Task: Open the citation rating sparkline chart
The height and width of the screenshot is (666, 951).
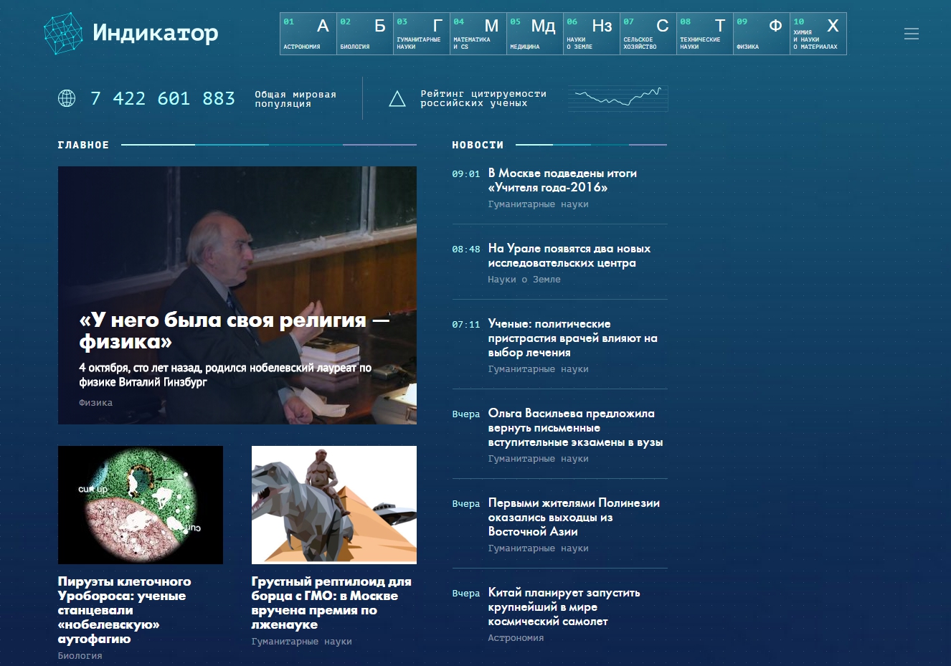Action: pos(618,99)
